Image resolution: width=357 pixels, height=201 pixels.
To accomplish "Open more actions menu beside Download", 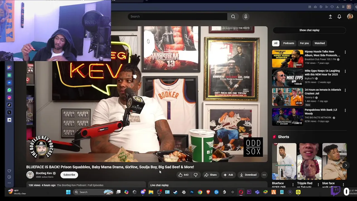I will pos(264,175).
